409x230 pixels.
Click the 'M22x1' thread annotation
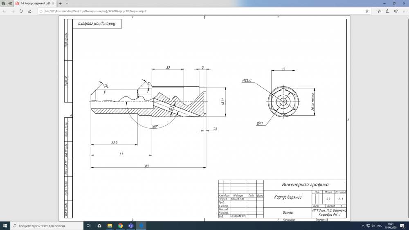click(x=247, y=80)
